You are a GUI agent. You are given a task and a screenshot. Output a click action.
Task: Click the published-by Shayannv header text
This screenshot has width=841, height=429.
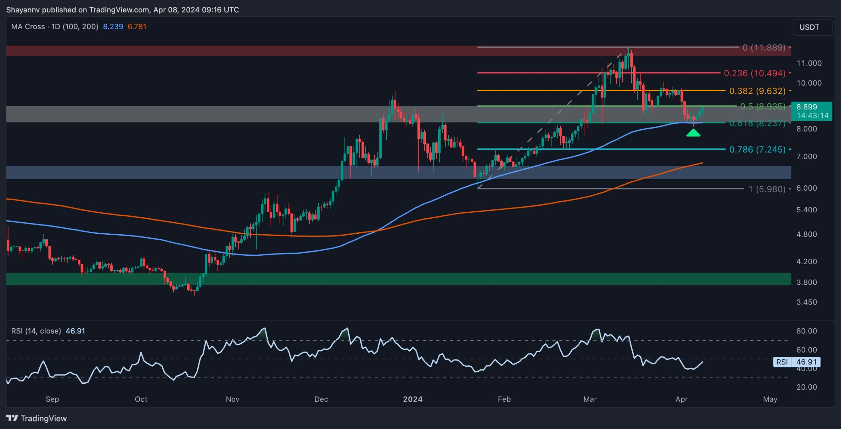123,10
